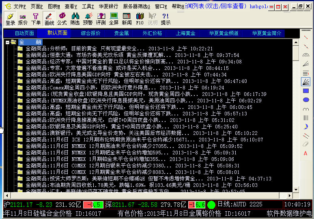Click the vertical scrollbar down arrow

(x=296, y=189)
